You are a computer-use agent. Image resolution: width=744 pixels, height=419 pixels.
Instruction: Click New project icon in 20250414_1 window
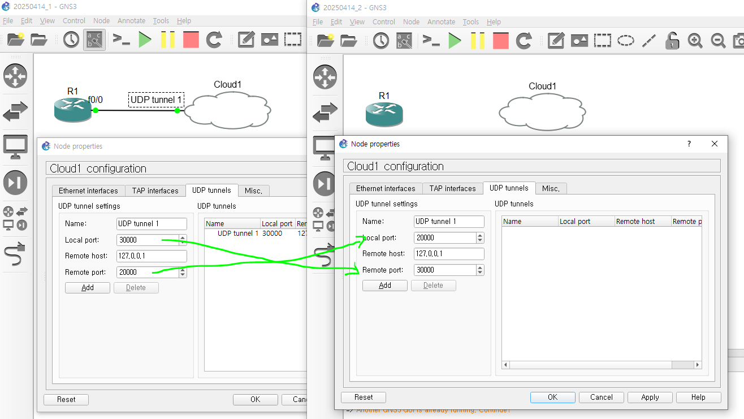point(16,40)
